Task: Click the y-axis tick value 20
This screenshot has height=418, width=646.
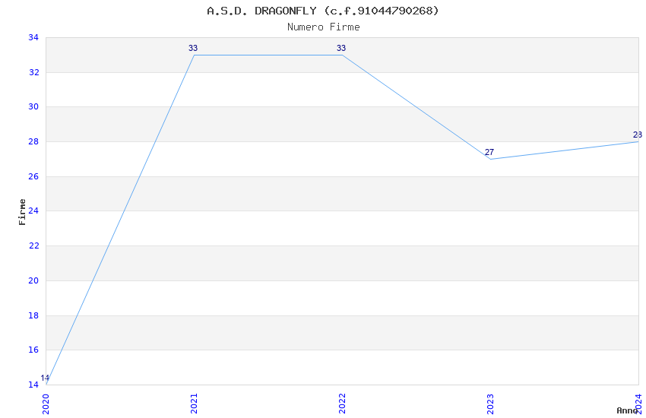Action: click(33, 281)
